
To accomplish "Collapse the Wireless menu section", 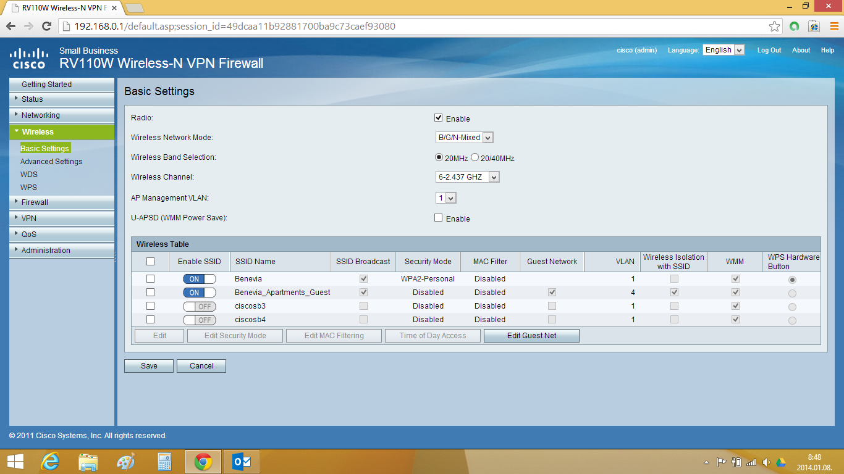I will click(62, 131).
